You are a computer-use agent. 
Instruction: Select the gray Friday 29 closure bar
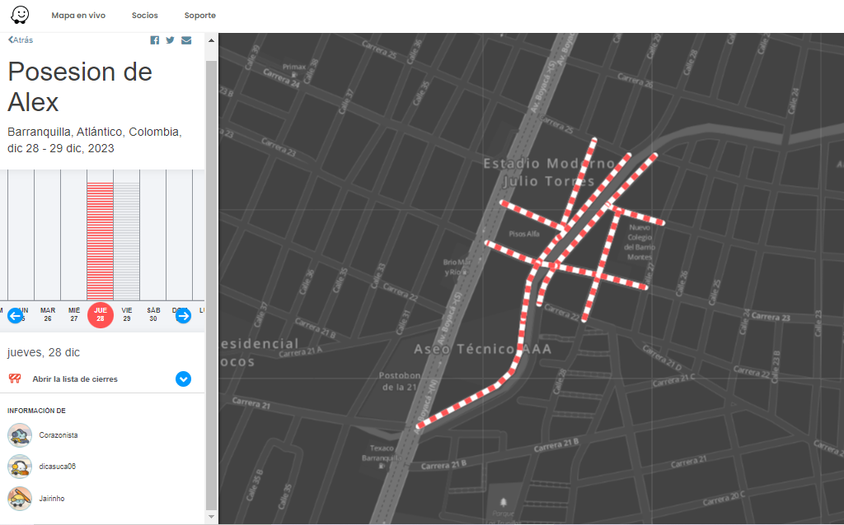click(x=126, y=241)
